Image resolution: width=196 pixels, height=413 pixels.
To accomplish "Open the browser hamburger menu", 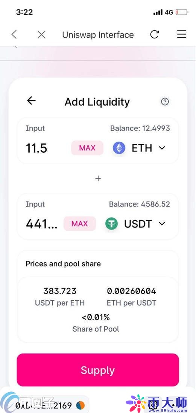I will point(182,35).
